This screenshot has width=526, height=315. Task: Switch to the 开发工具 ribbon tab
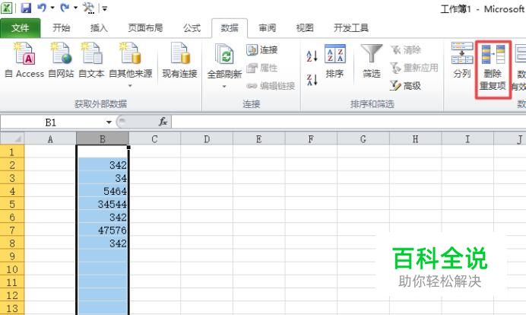[351, 28]
